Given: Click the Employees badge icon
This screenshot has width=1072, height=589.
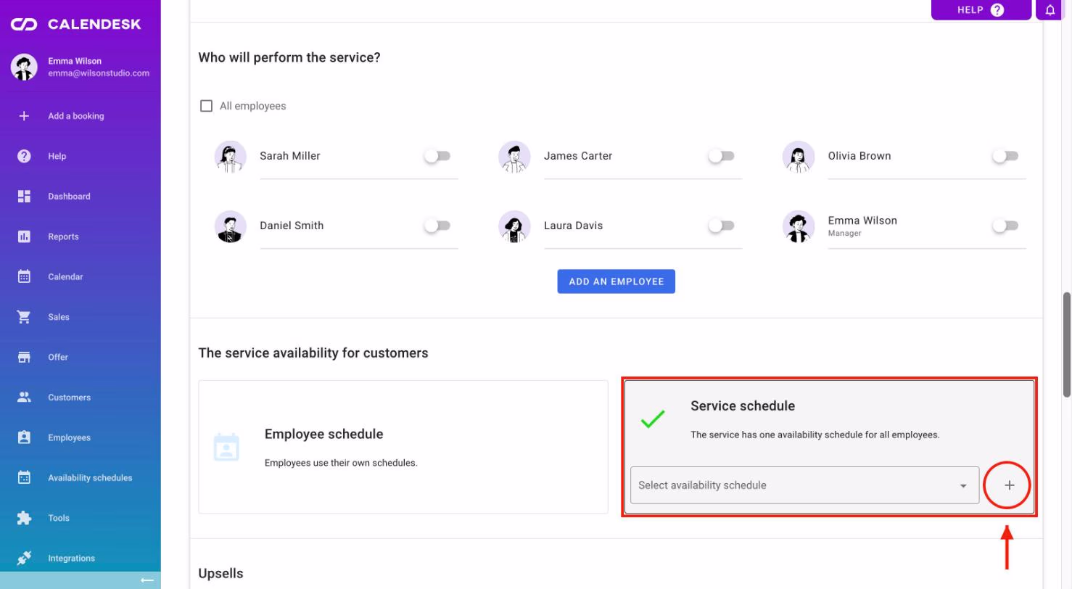Looking at the screenshot, I should (x=24, y=437).
